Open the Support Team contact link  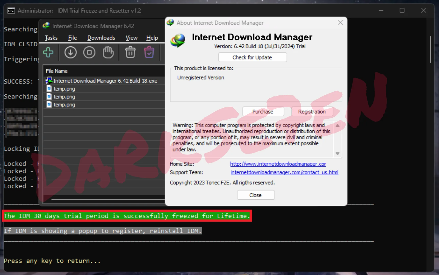[x=285, y=172]
